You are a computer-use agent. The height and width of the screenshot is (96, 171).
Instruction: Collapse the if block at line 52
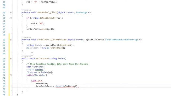pos(11,18)
